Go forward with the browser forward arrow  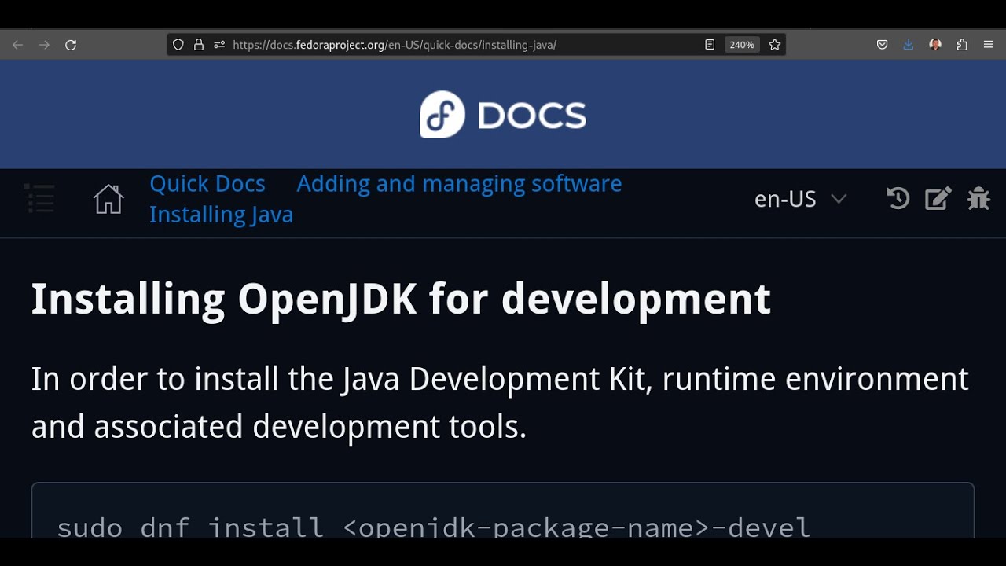(x=44, y=45)
